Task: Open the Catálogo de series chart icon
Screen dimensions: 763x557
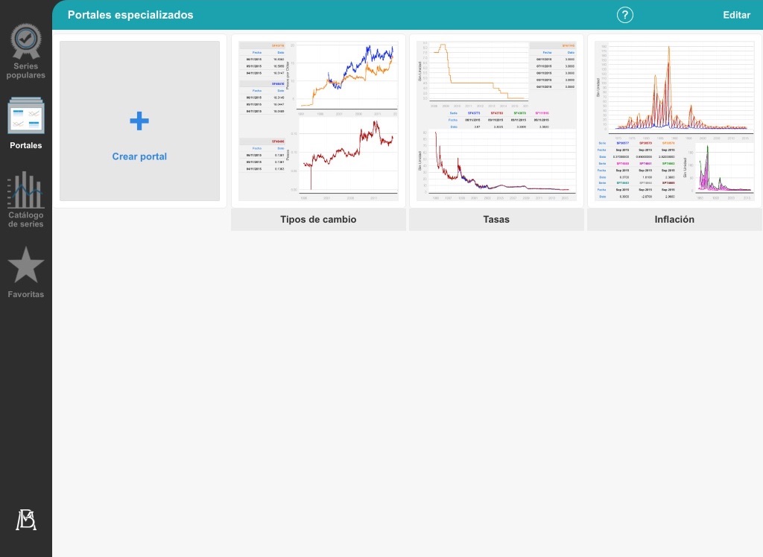Action: pyautogui.click(x=26, y=190)
